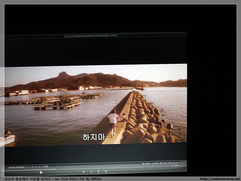241x181 pixels.
Task: Minimize the player window
Action: (176, 34)
